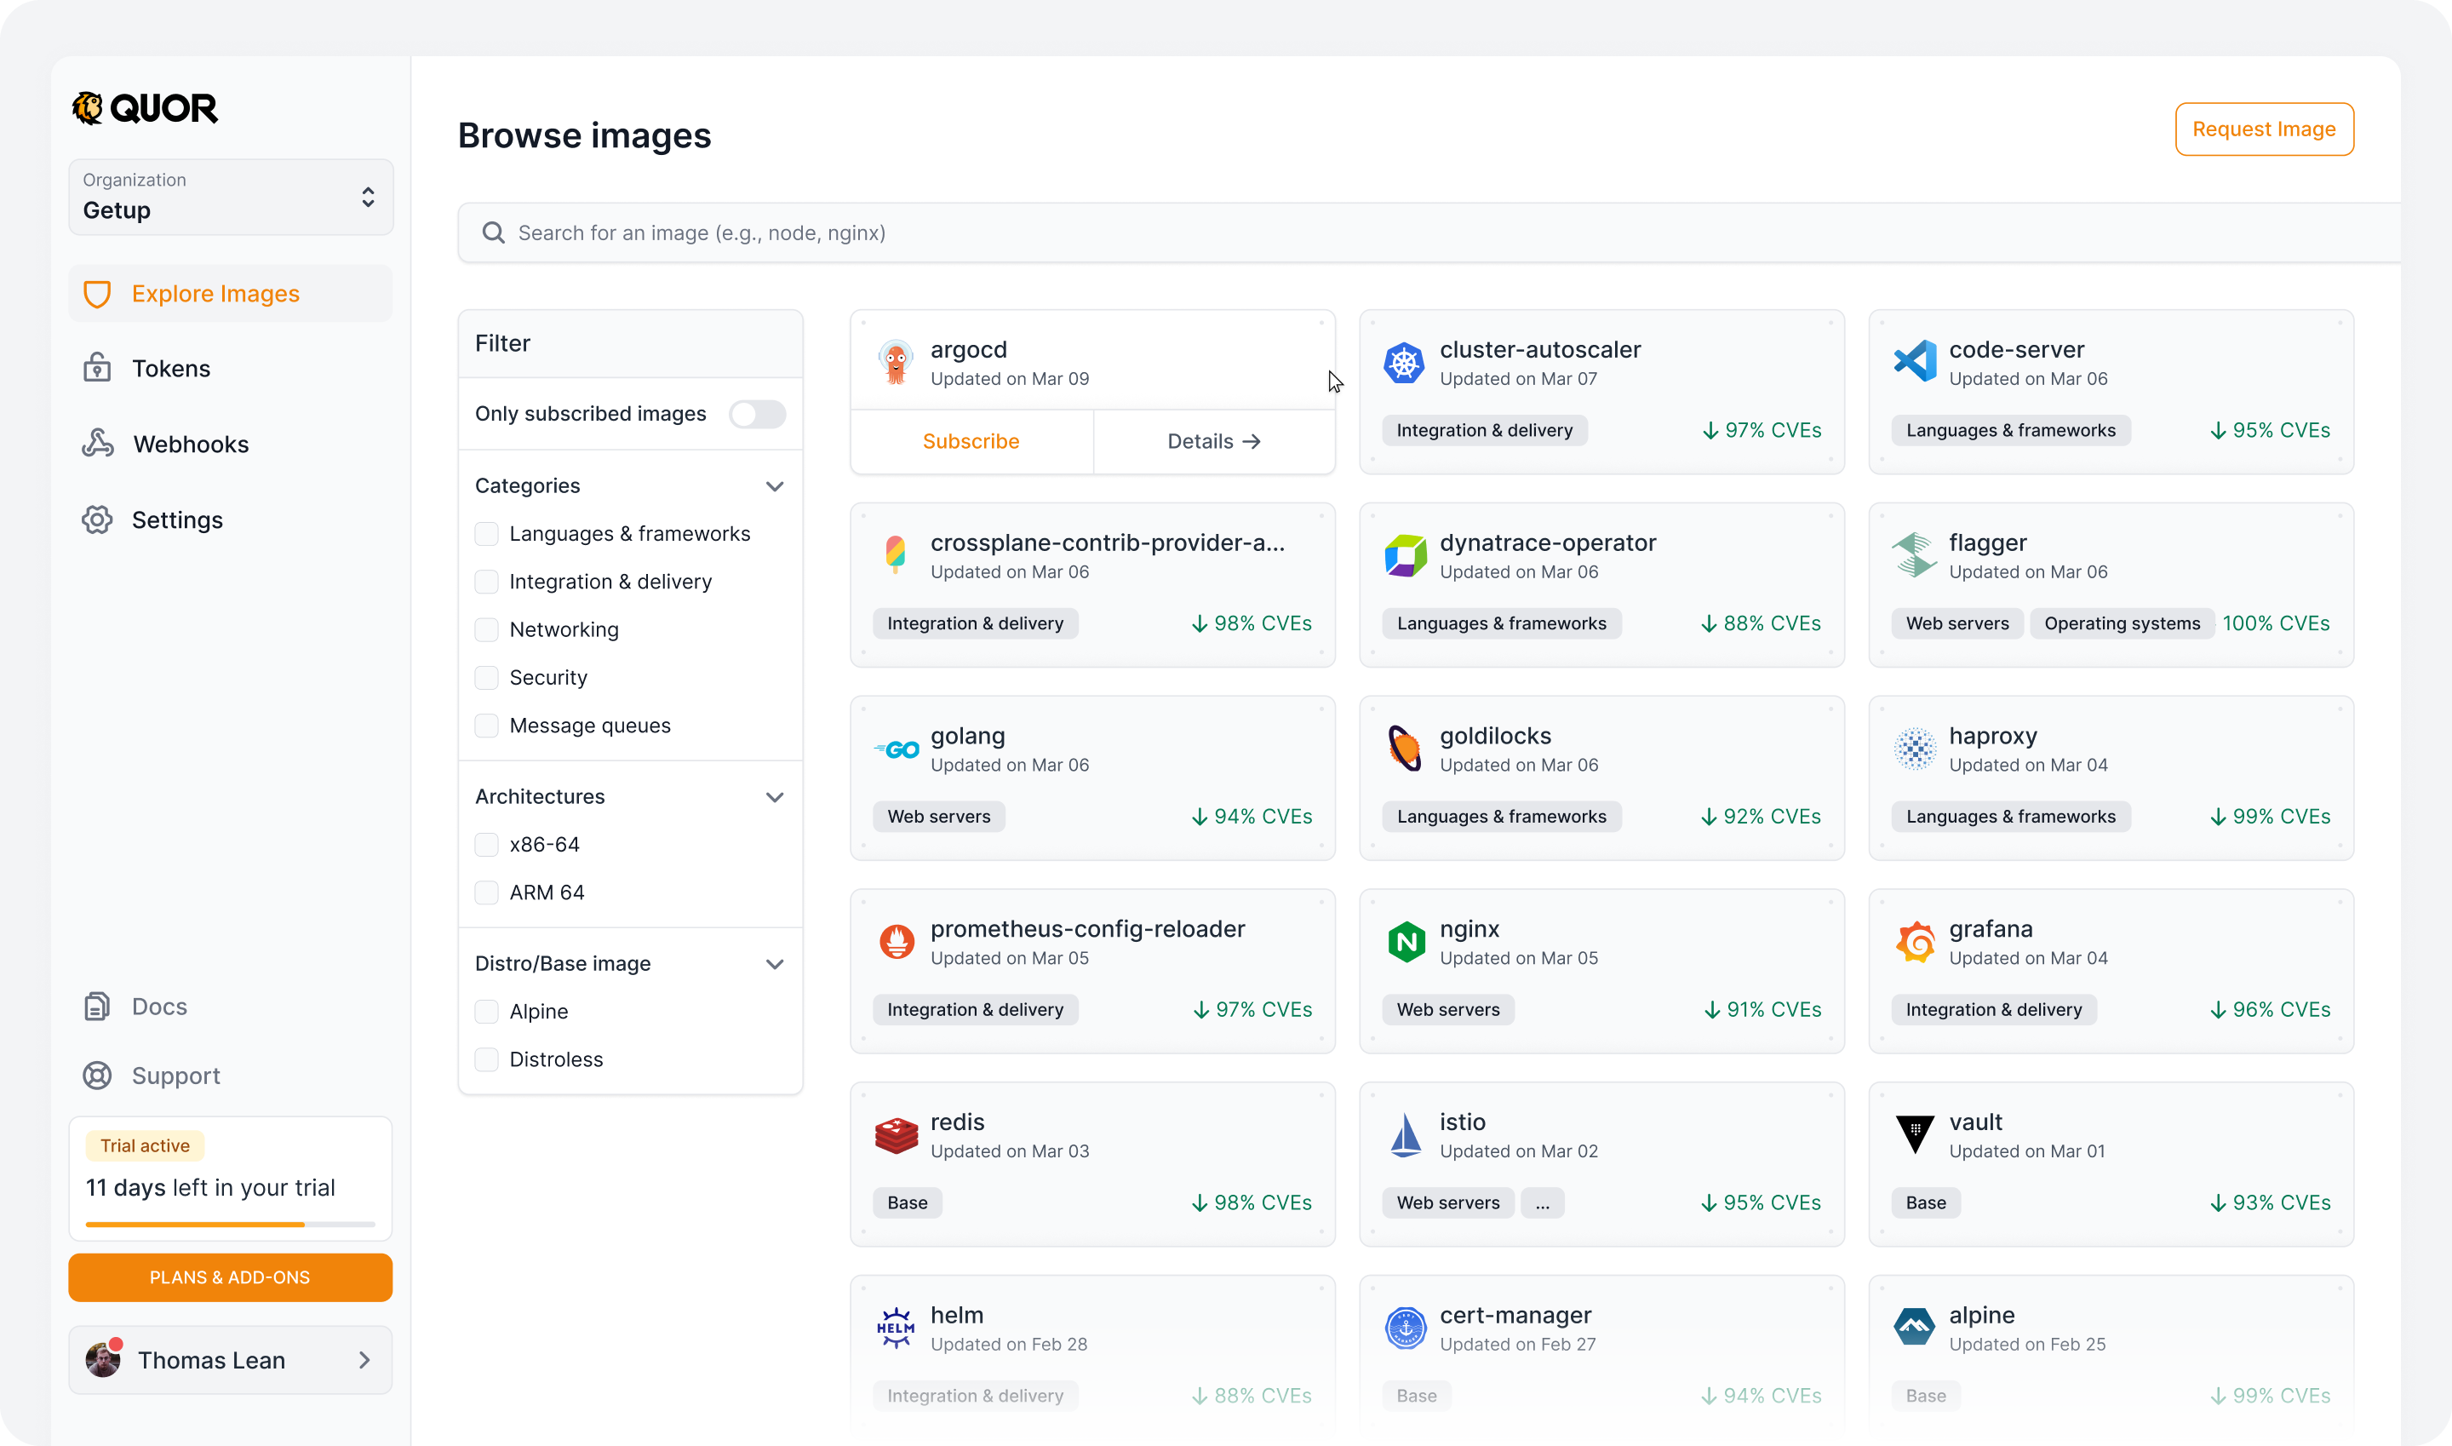
Task: Check the Languages & frameworks filter
Action: pyautogui.click(x=486, y=534)
